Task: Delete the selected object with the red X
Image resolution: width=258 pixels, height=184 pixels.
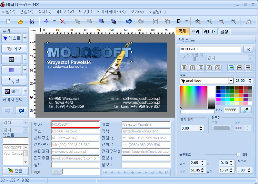Action: pyautogui.click(x=63, y=21)
